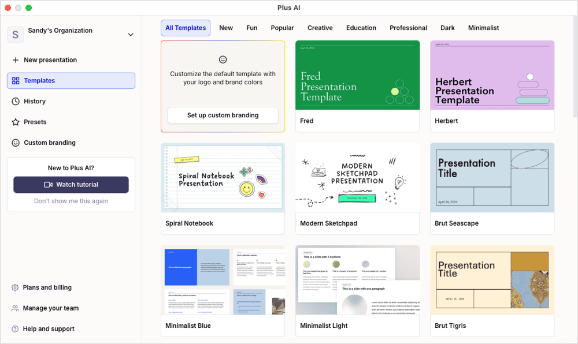Select the Herbert template thumbnail
Screen dimensions: 578x344
point(492,75)
